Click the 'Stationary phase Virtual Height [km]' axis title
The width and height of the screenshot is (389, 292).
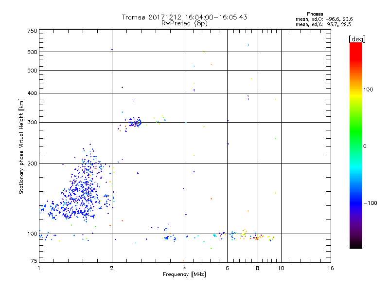pyautogui.click(x=21, y=146)
